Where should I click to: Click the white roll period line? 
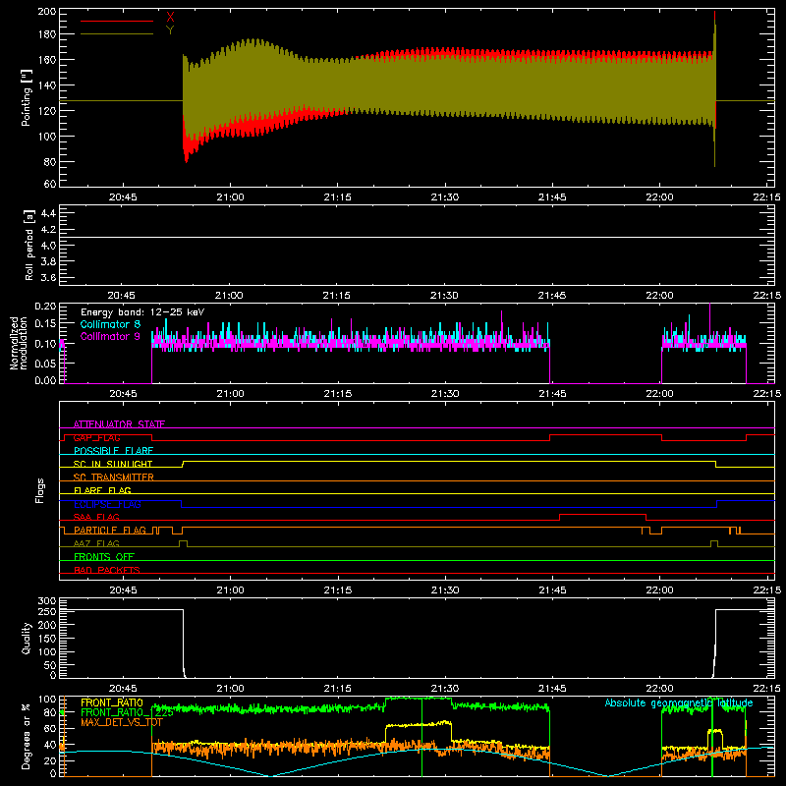(417, 237)
